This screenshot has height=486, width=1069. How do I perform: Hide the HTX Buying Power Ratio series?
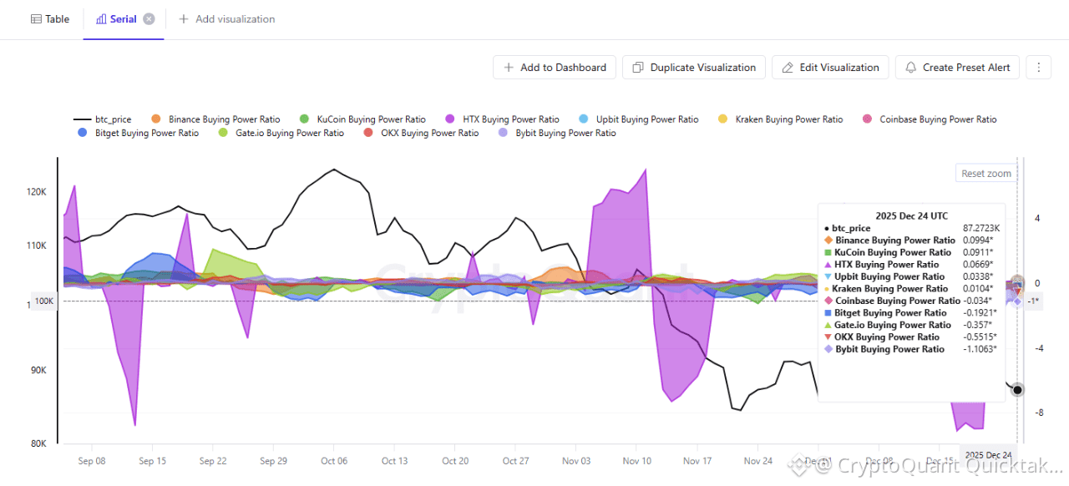click(x=512, y=119)
